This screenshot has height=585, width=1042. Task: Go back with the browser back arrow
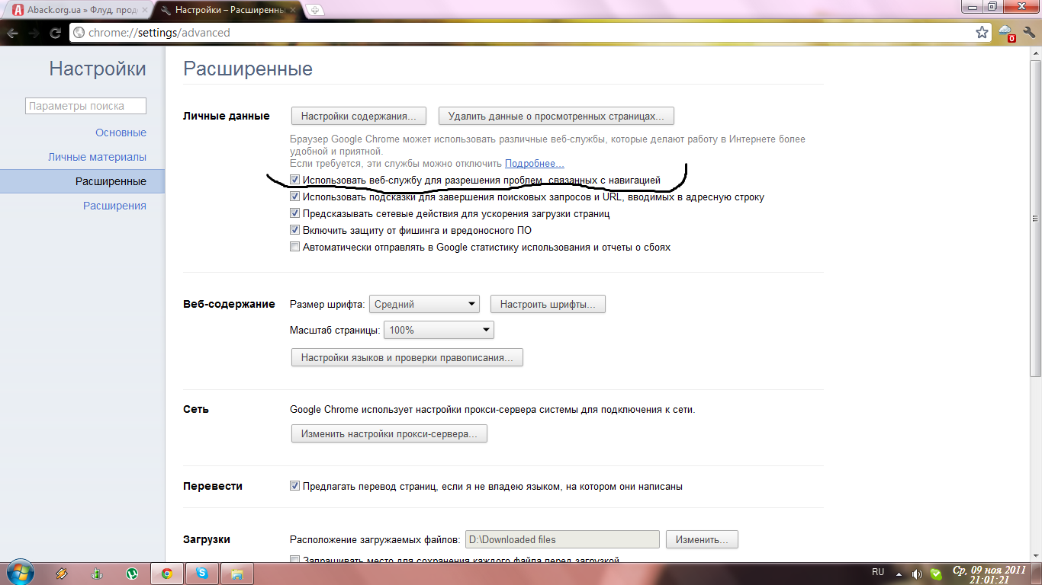[x=12, y=33]
